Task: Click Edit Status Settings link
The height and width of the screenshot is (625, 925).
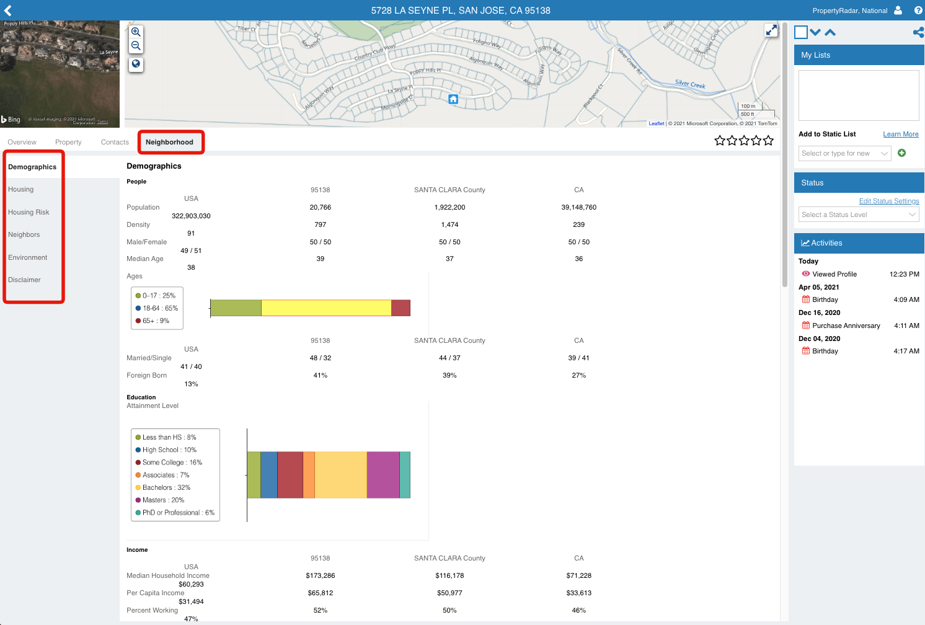Action: 889,201
